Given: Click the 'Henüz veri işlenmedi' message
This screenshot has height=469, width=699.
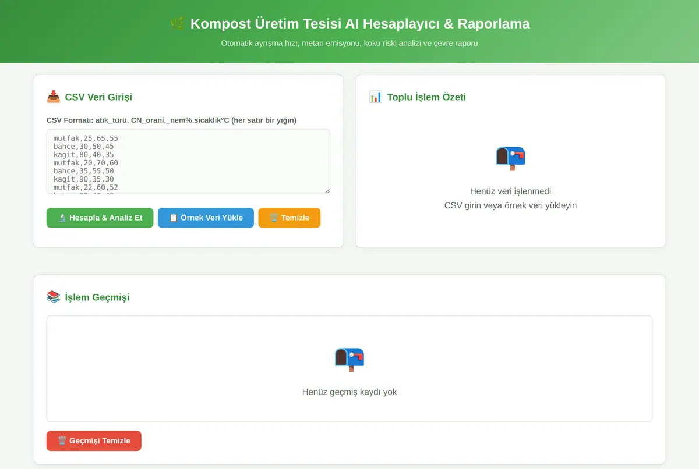Looking at the screenshot, I should [x=510, y=191].
